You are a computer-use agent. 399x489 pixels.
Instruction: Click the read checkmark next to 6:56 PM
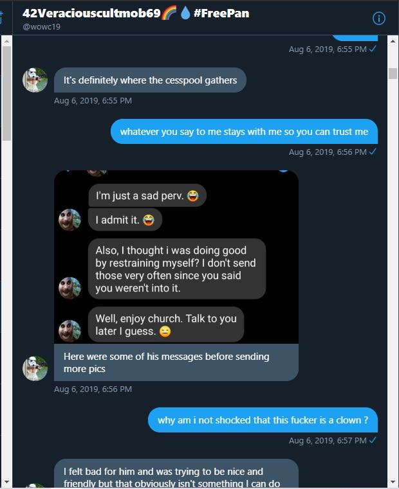(x=373, y=152)
